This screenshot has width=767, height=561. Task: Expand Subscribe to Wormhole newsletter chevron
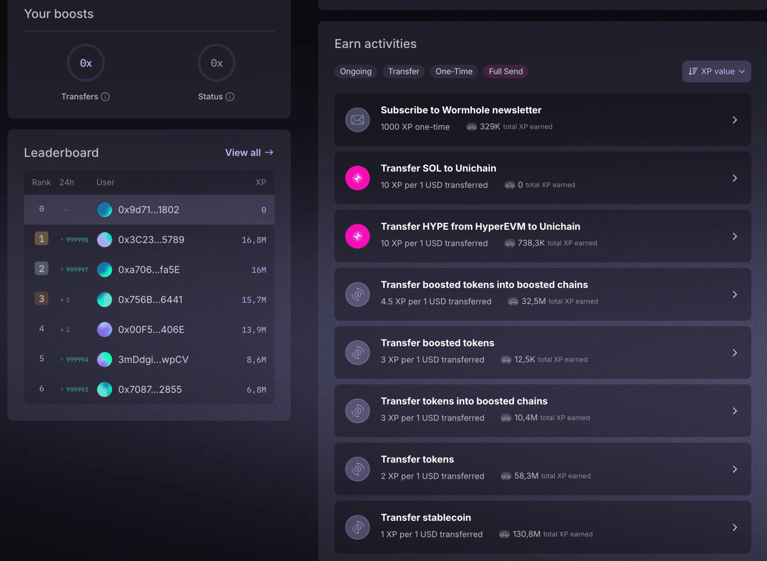pos(735,120)
